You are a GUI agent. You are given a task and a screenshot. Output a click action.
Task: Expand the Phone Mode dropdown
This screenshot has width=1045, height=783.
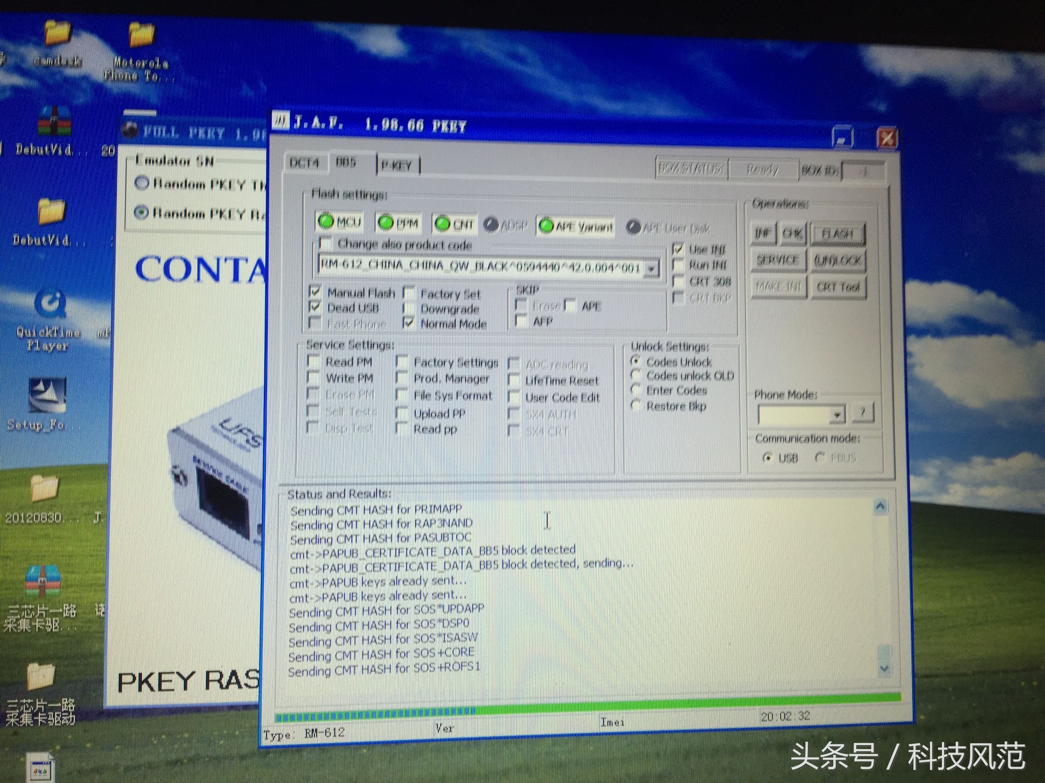[838, 414]
